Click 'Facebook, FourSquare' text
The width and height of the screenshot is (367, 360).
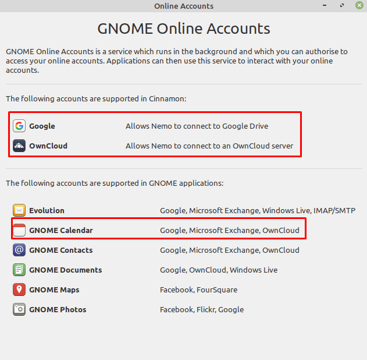[199, 290]
